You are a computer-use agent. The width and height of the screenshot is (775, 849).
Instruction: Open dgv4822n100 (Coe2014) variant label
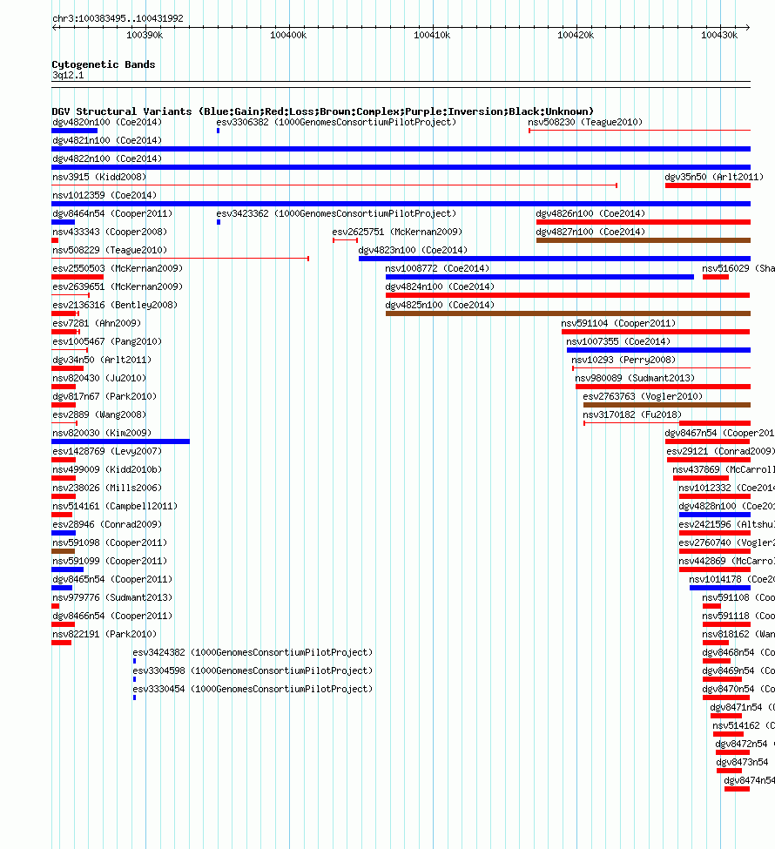click(107, 158)
